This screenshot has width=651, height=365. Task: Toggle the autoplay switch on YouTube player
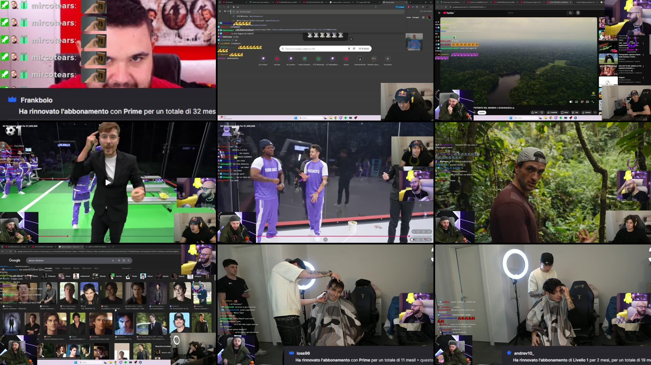pyautogui.click(x=571, y=102)
